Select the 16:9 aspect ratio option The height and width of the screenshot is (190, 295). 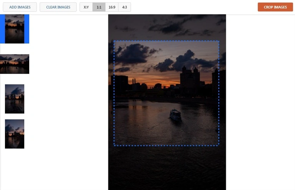pyautogui.click(x=112, y=7)
